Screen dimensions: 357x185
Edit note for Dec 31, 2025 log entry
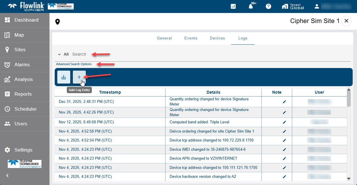click(284, 102)
